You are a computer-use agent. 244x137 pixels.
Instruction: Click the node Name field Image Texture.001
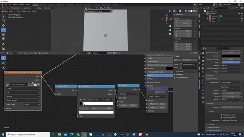[x=188, y=64]
